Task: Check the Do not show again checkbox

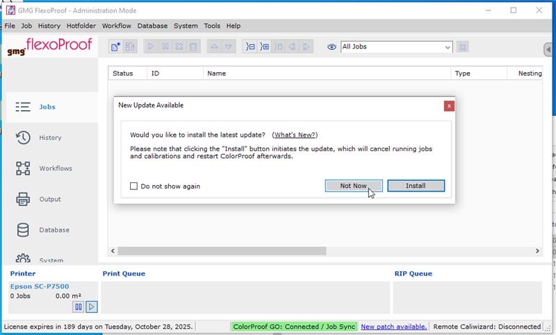Action: click(133, 186)
